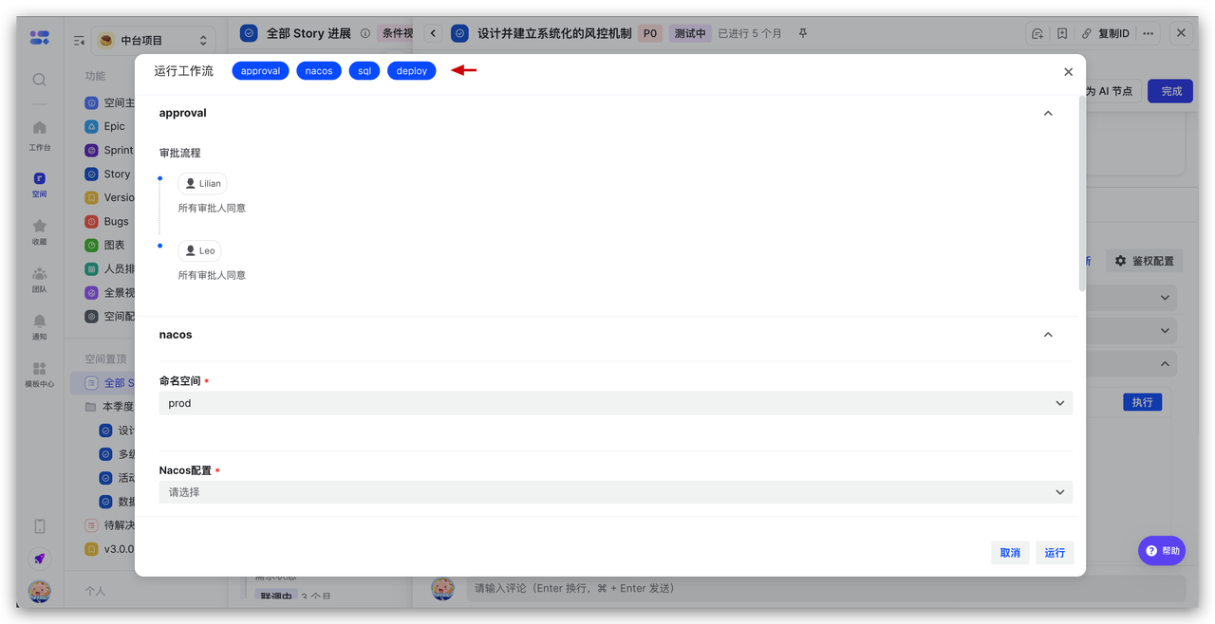The height and width of the screenshot is (624, 1215).
Task: Open the Nacos配置 selection dropdown
Action: 615,492
